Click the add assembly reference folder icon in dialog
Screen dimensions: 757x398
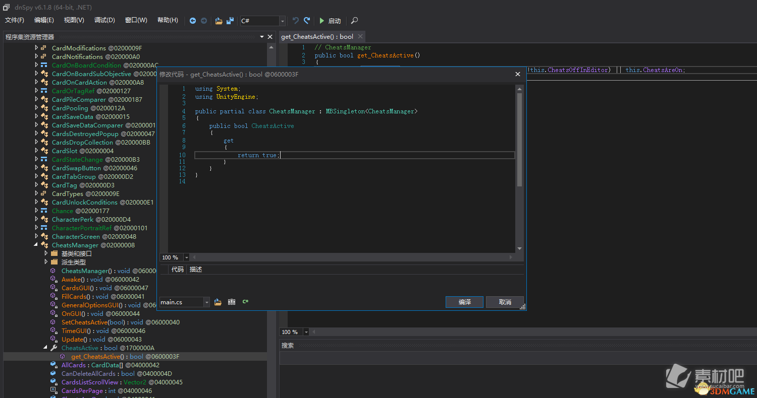[x=218, y=302]
